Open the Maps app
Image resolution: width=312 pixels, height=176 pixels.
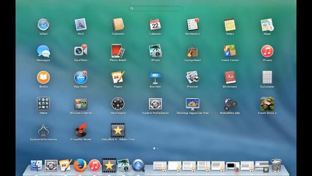point(267,25)
